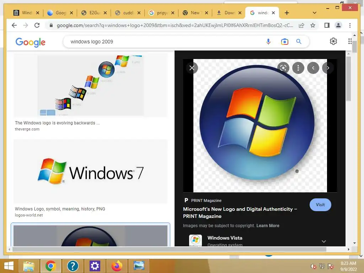Open Windows logo evolving backwards caption
Viewport: 364px width, 273px height.
pyautogui.click(x=57, y=123)
